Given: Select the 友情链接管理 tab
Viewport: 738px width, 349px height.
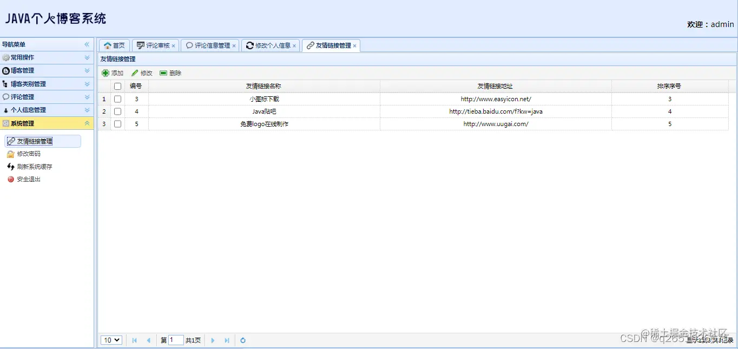Looking at the screenshot, I should (331, 45).
